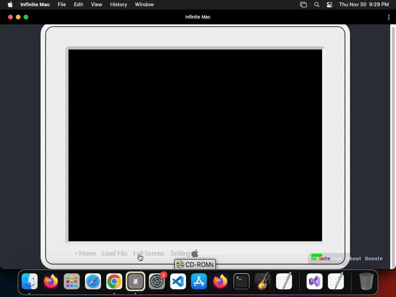Open the three-dot window options menu
Viewport: 396px width, 297px height.
(388, 17)
